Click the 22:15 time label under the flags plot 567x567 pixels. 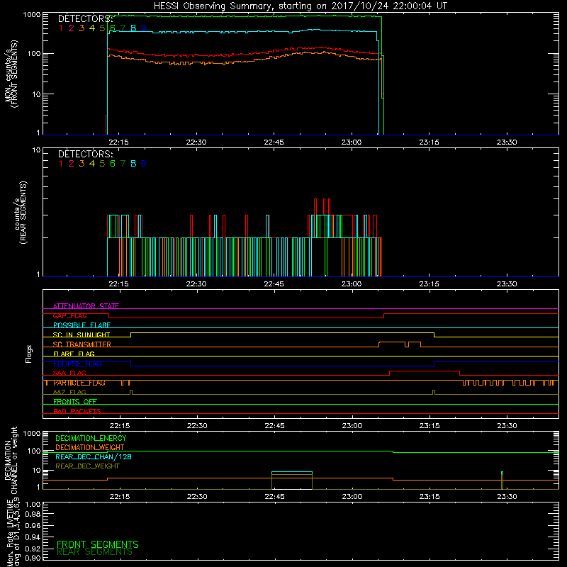120,426
